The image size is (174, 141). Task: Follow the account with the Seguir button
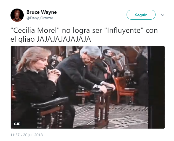[x=141, y=15]
